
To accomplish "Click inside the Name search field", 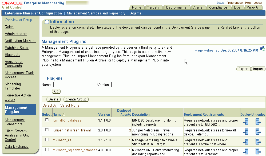I will pyautogui.click(x=74, y=85).
